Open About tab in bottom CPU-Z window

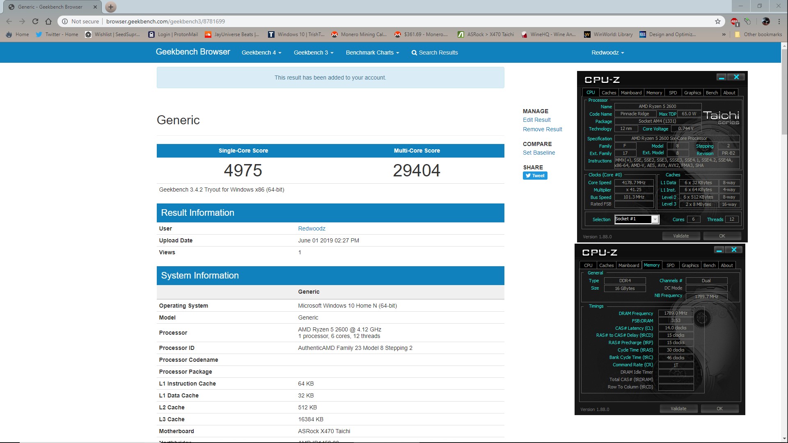coord(726,265)
